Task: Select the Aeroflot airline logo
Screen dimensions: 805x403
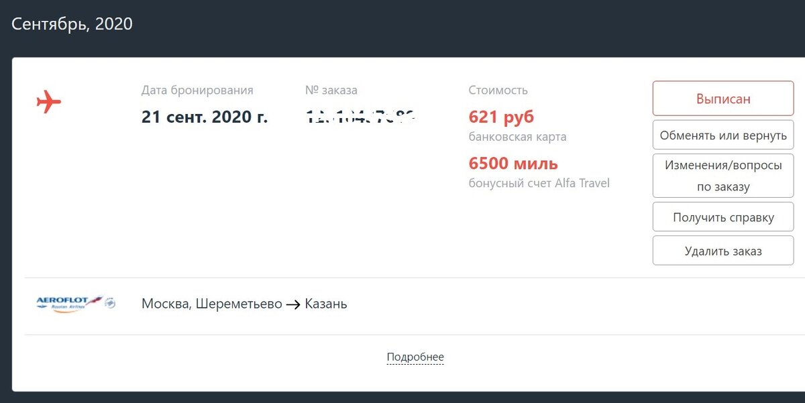Action: click(x=74, y=303)
